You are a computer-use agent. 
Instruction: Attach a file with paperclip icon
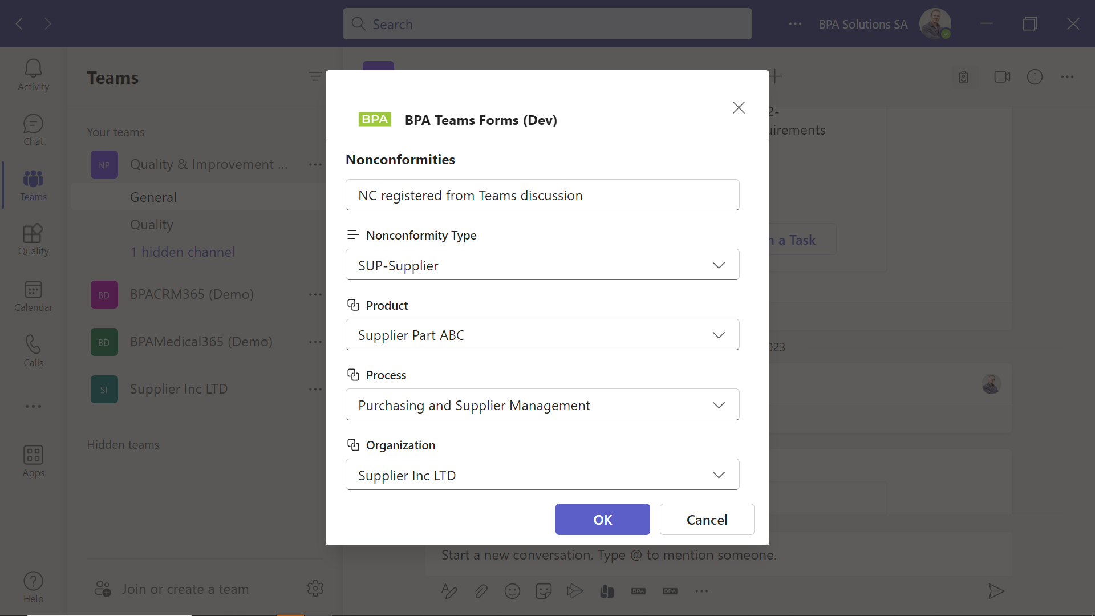click(x=481, y=591)
